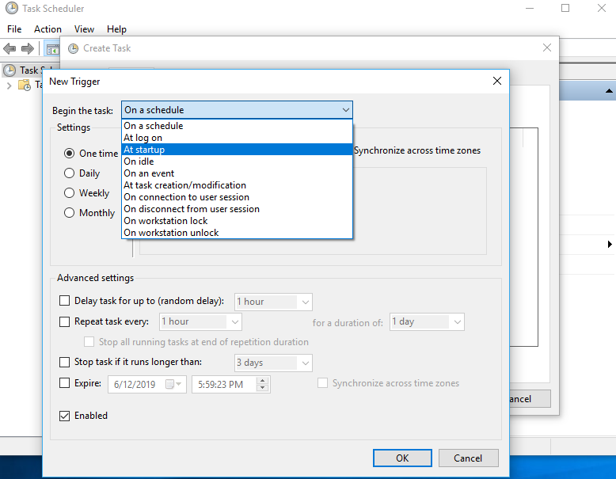This screenshot has height=479, width=616.
Task: Enable the Repeat task every checkbox
Action: [x=64, y=321]
